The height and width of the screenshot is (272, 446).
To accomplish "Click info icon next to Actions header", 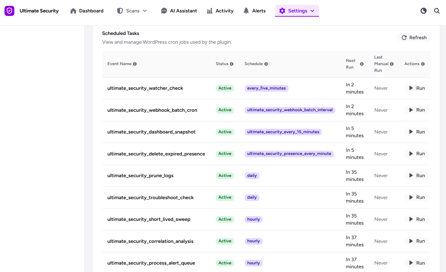I will pyautogui.click(x=423, y=64).
